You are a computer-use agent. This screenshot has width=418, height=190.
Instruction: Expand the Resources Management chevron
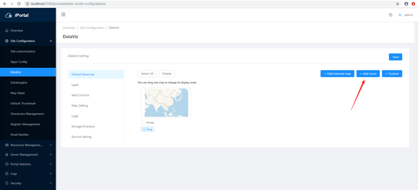point(51,145)
